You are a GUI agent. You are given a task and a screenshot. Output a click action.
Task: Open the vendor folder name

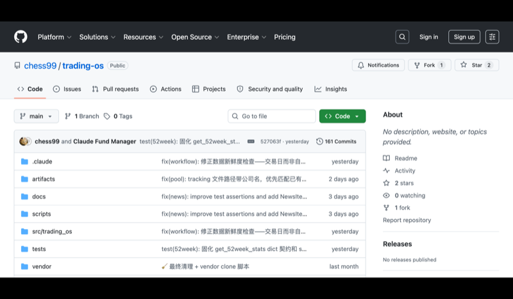(x=42, y=266)
